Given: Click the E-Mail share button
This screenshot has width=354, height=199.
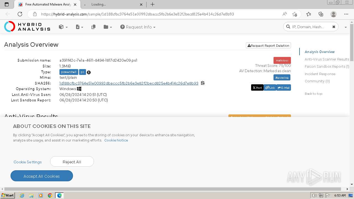Looking at the screenshot, I should click(283, 88).
